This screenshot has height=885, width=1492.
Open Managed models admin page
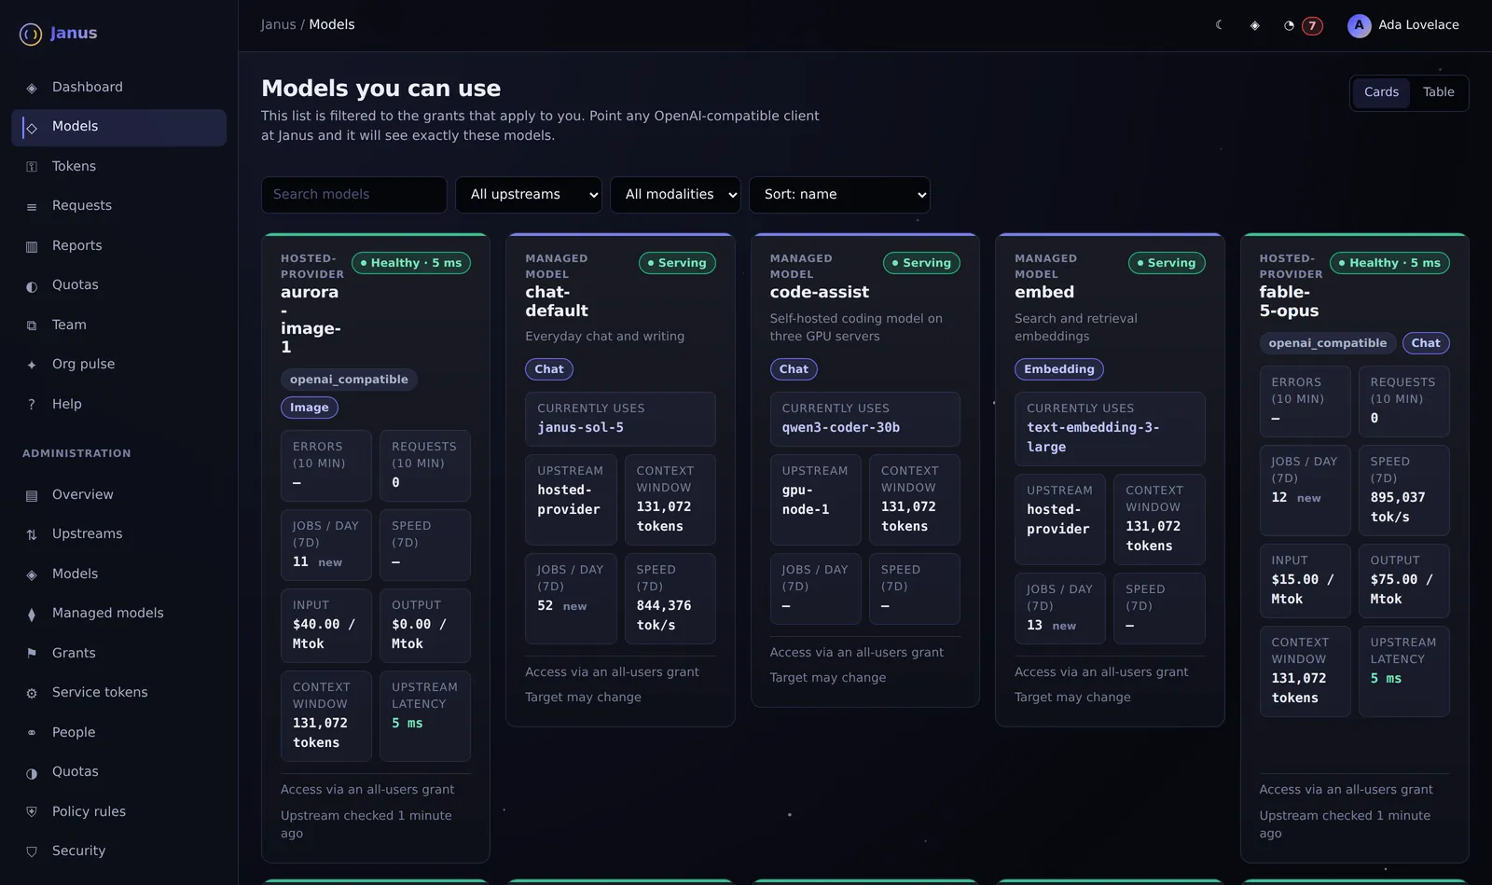tap(118, 613)
